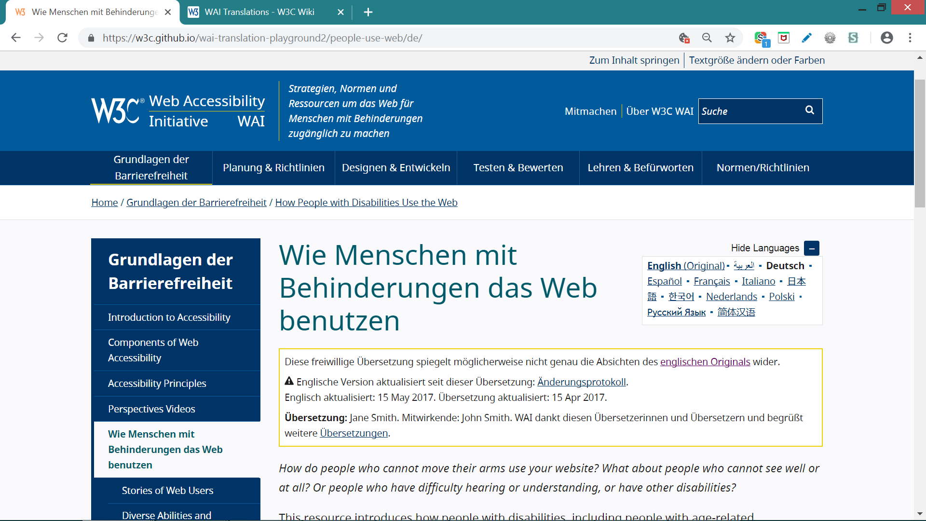This screenshot has width=926, height=521.
Task: Click the blue pen extension icon
Action: click(806, 38)
